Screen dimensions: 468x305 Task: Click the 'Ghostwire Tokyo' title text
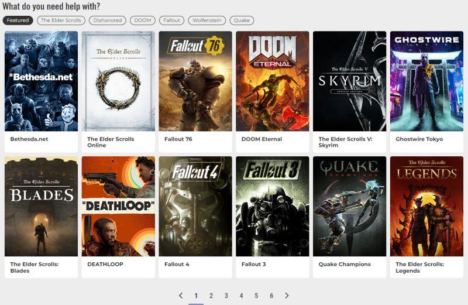[419, 139]
